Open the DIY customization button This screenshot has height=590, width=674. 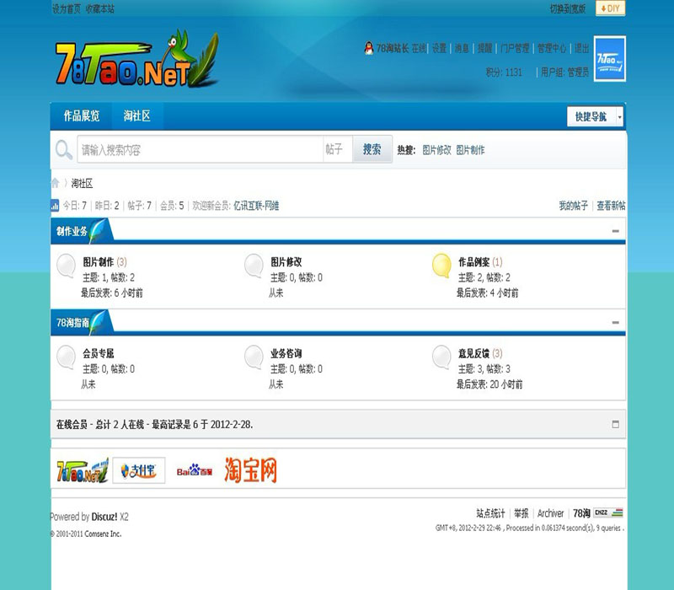[x=610, y=8]
